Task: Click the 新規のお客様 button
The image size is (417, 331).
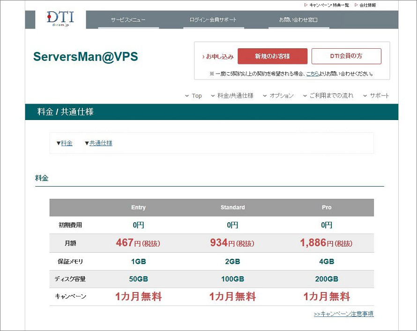Action: point(272,56)
